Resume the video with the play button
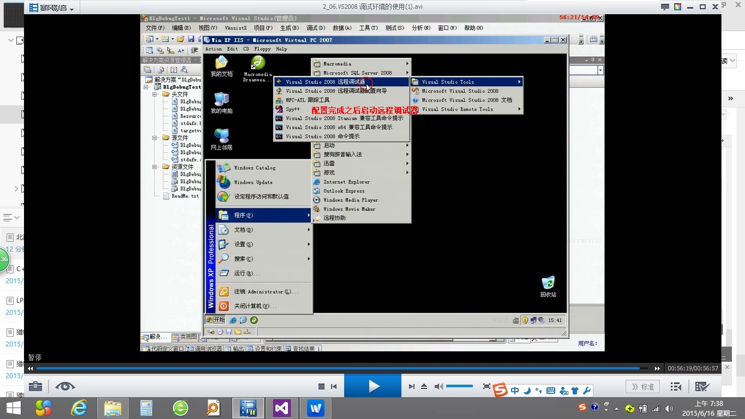745x419 pixels. tap(373, 386)
